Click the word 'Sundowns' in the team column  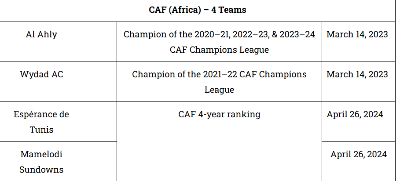41,169
